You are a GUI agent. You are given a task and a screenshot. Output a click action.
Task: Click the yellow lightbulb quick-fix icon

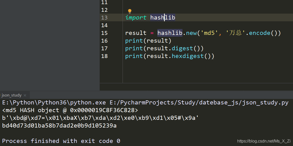pos(130,11)
